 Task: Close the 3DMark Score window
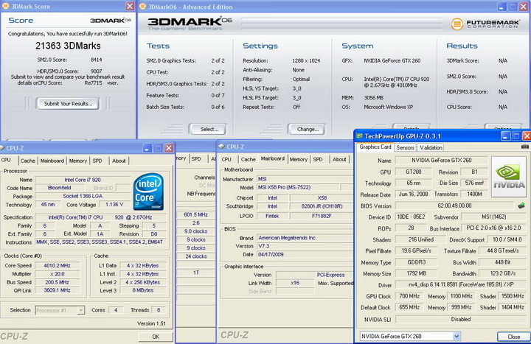tap(130, 6)
